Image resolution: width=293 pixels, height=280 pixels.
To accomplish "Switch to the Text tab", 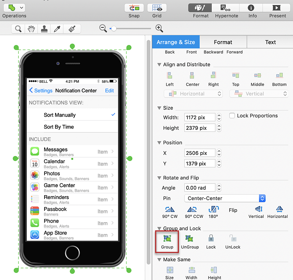I will click(270, 42).
